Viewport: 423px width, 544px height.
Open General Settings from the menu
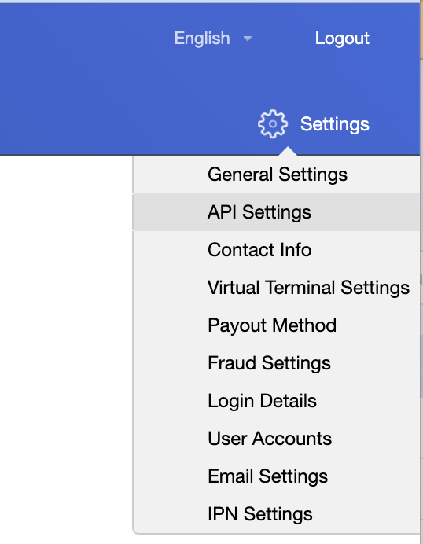click(x=278, y=175)
